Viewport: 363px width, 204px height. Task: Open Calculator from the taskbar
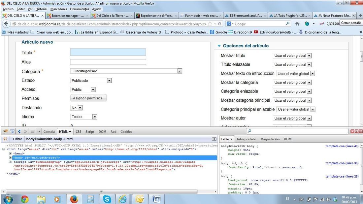pos(90,199)
